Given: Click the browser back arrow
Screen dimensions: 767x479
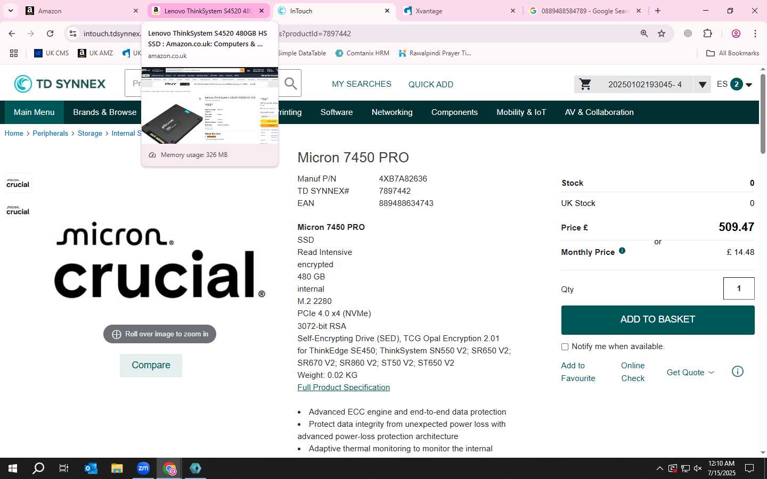Looking at the screenshot, I should [x=12, y=34].
